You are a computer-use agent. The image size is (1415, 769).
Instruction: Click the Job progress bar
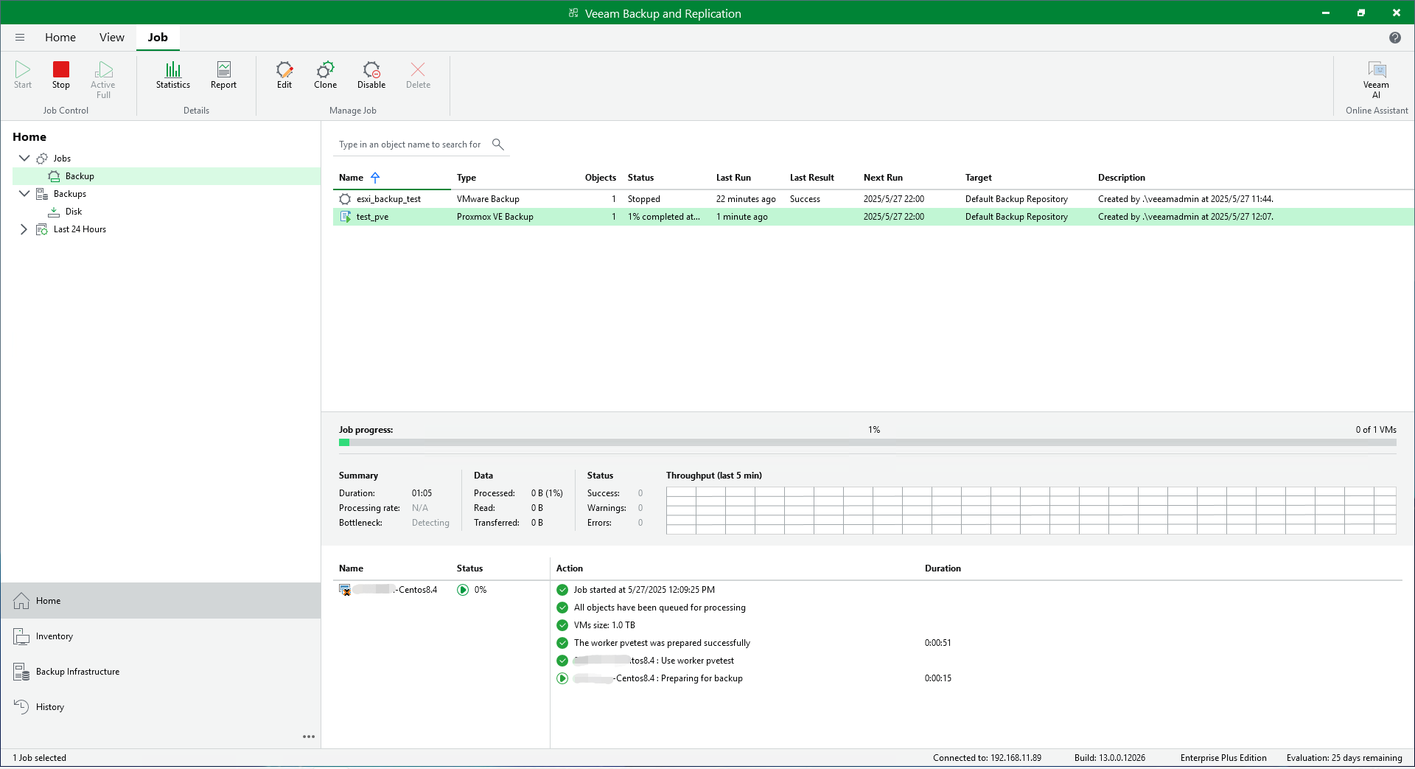pyautogui.click(x=867, y=443)
